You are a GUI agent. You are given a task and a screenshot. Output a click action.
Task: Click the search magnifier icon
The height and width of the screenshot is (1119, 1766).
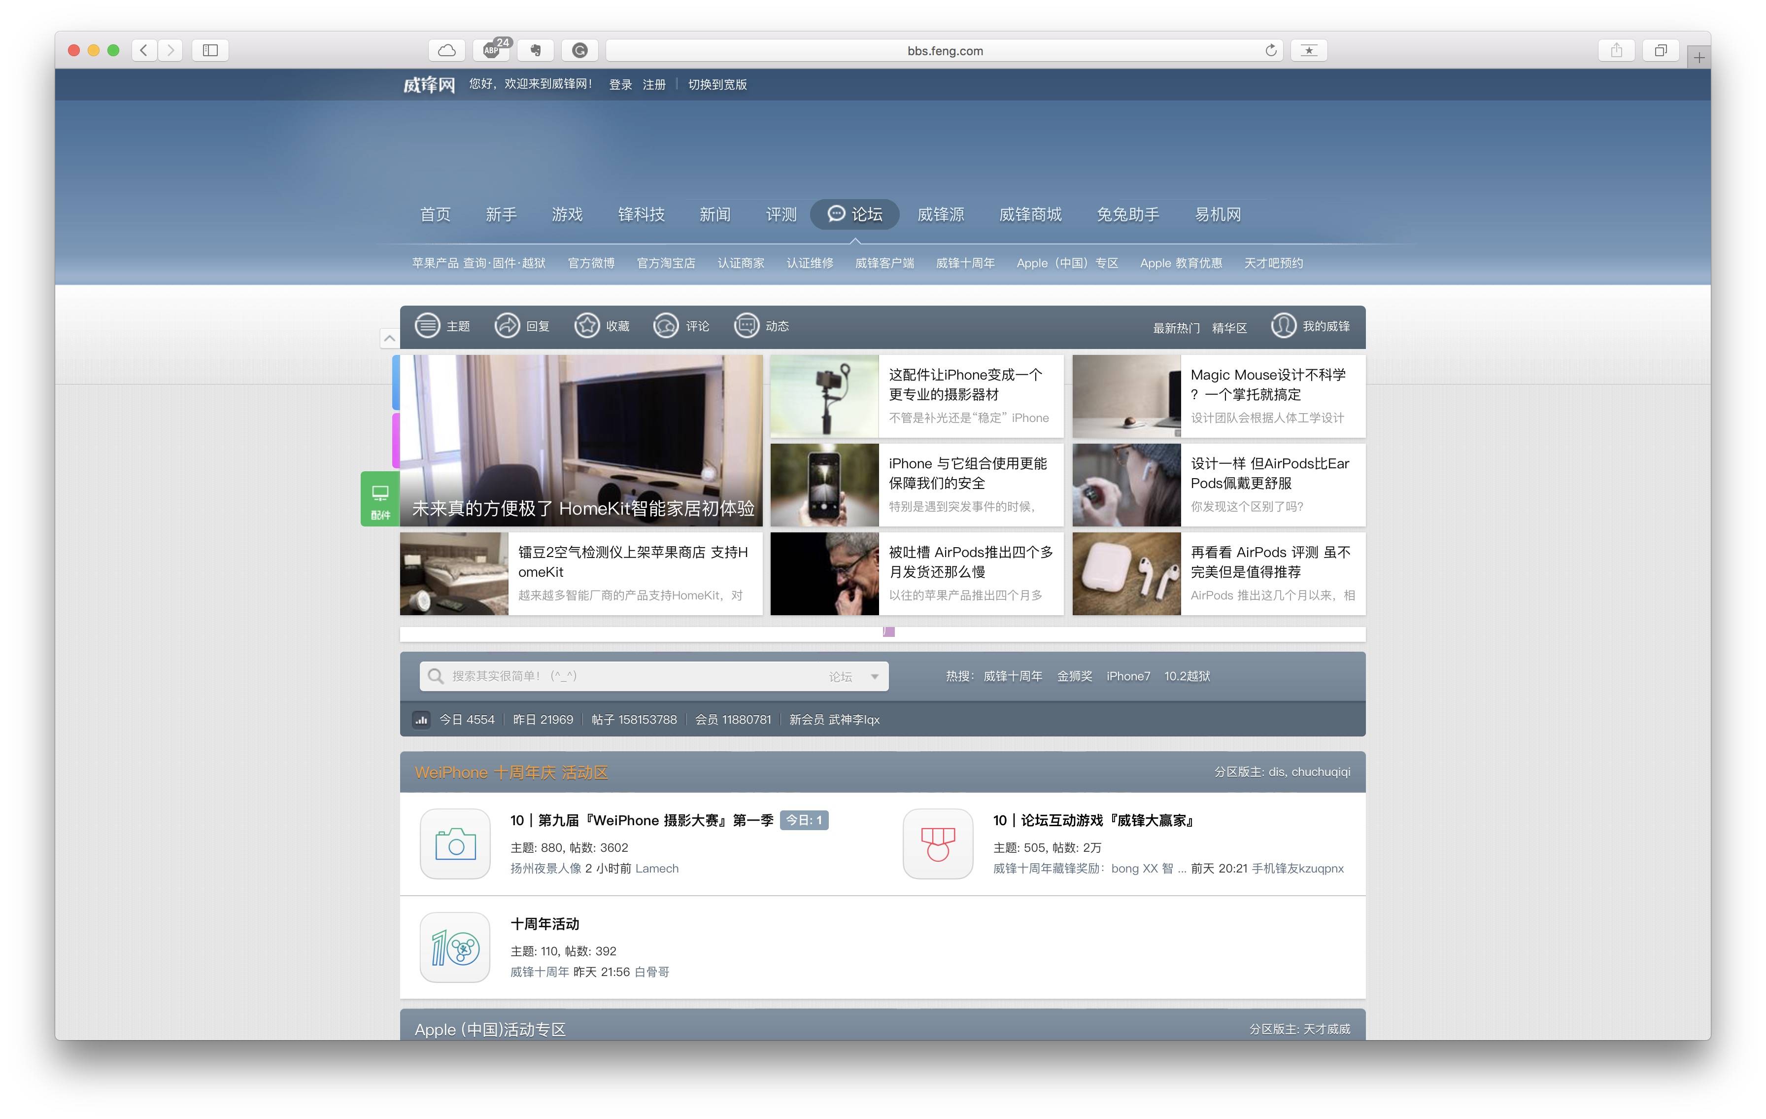click(436, 676)
